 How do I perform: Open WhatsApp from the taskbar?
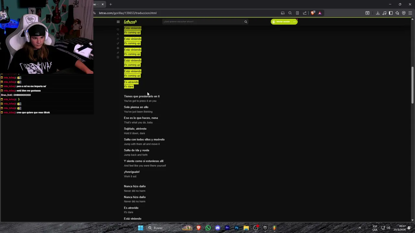coord(208,228)
